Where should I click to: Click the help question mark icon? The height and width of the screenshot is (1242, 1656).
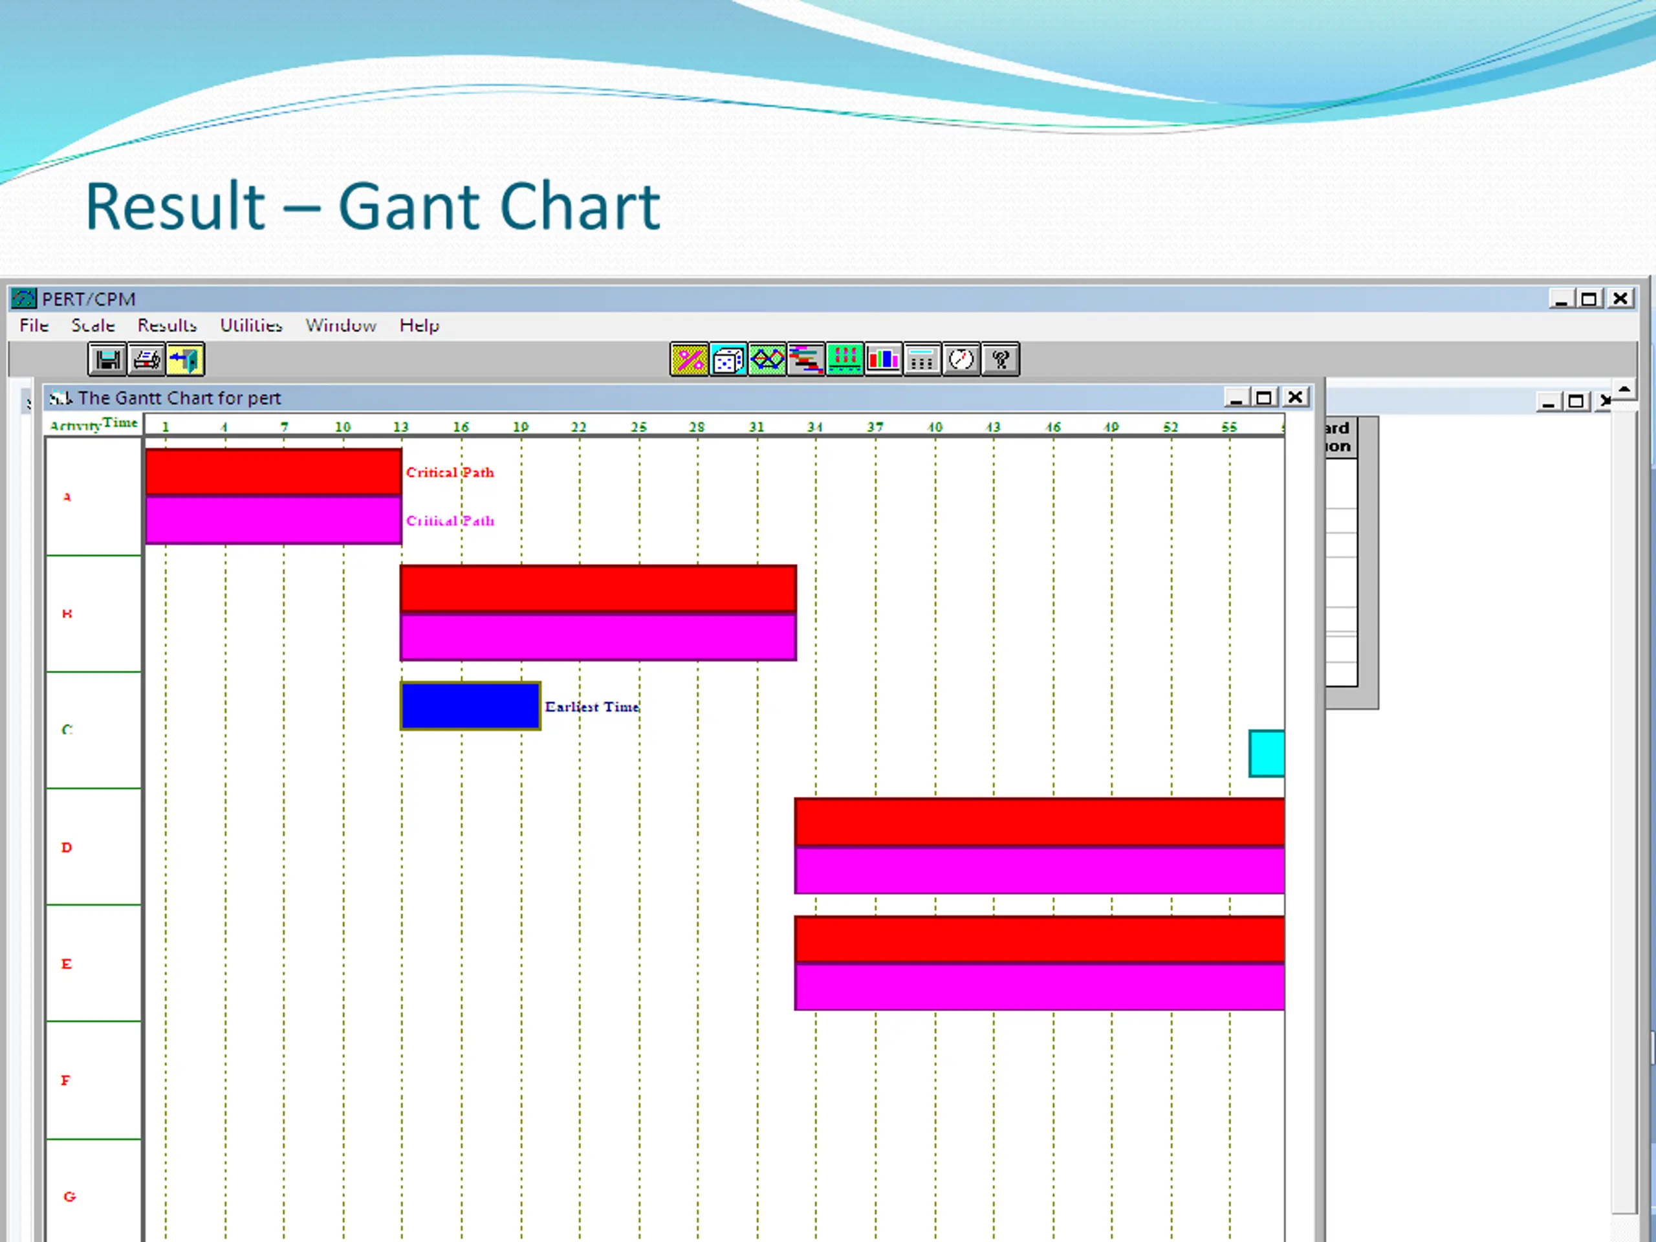1000,360
